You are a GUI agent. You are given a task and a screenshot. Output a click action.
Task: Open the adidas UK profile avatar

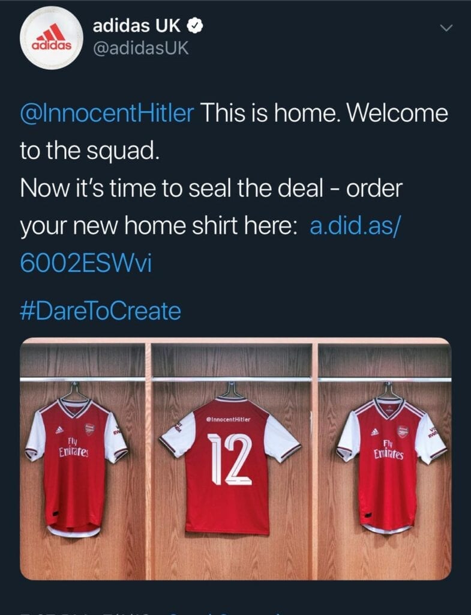tap(52, 38)
